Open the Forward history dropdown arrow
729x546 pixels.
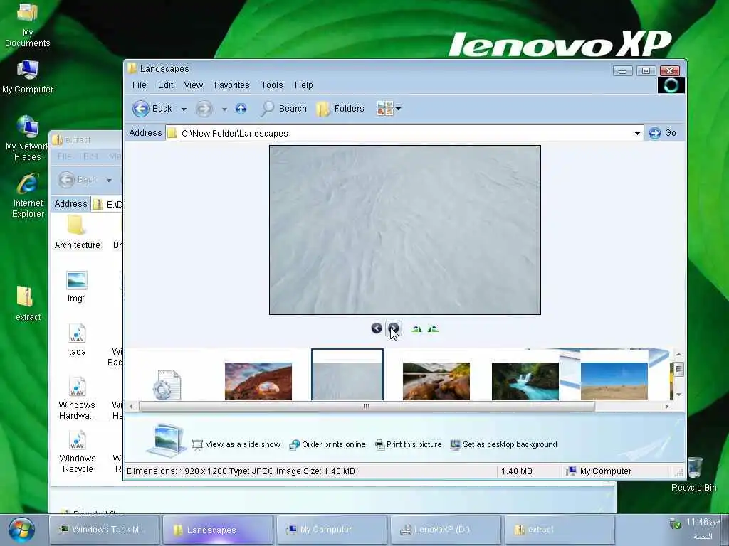click(x=224, y=109)
